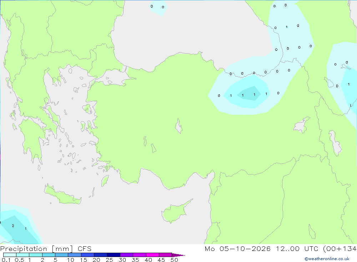Click the '10' legend scale label
357x262 pixels.
pos(71,260)
